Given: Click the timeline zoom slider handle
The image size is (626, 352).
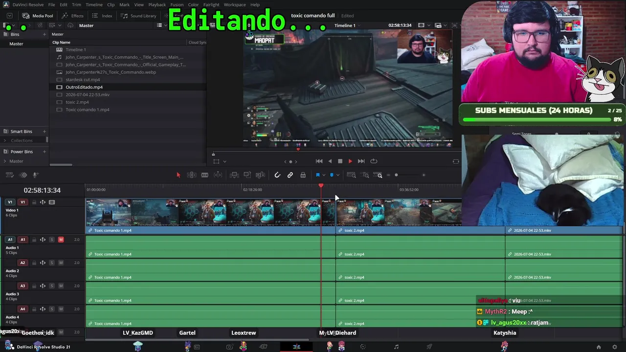Looking at the screenshot, I should click(396, 175).
